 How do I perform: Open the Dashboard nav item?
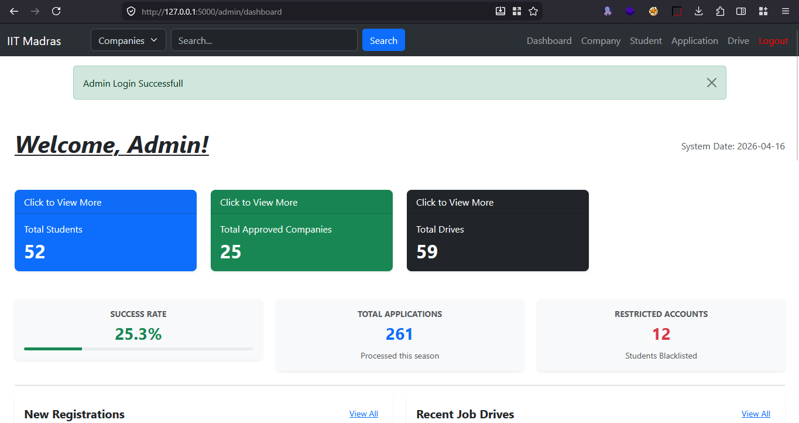click(549, 40)
